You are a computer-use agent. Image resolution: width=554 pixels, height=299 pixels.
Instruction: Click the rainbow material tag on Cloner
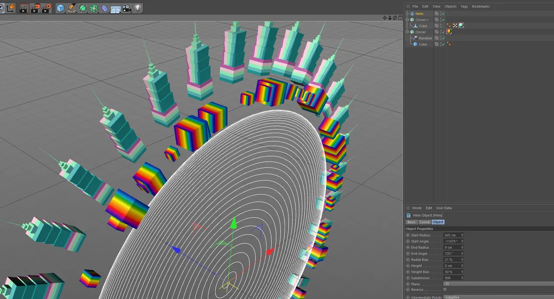point(449,32)
